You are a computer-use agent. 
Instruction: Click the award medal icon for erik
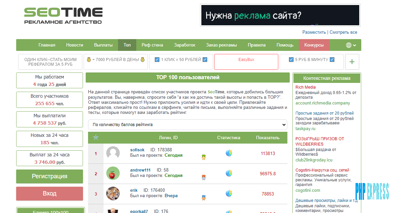pyautogui.click(x=203, y=198)
